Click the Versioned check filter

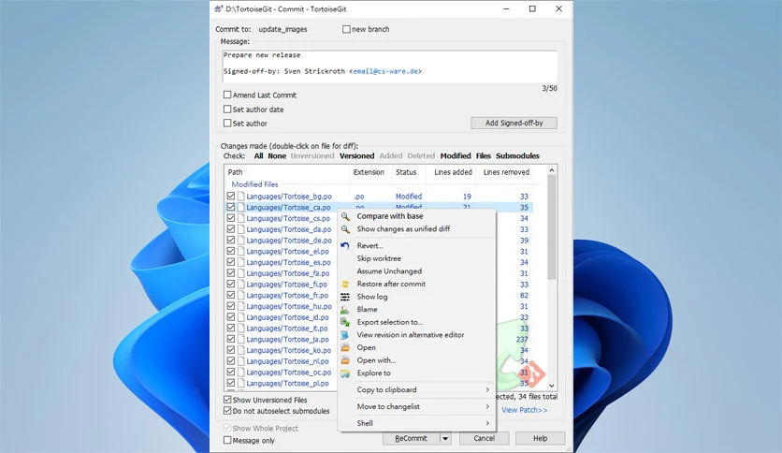(x=357, y=156)
